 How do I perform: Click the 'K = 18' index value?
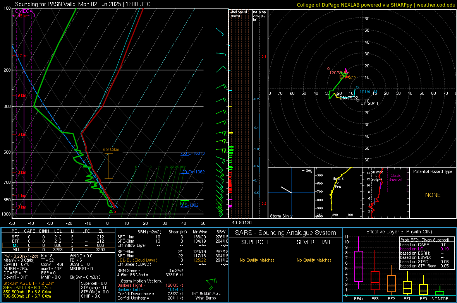coord(46,256)
